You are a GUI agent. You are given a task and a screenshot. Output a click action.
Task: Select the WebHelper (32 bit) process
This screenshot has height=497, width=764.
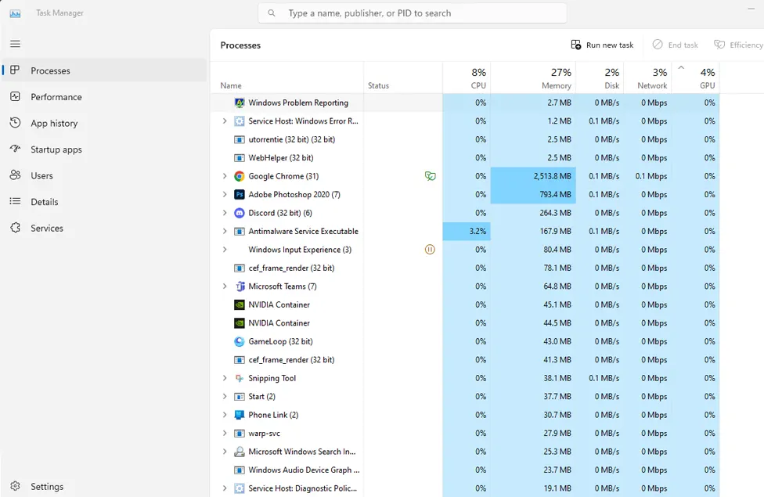pos(465,158)
